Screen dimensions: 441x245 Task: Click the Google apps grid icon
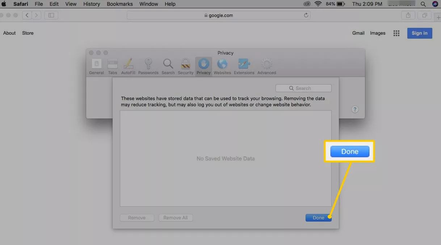[396, 33]
